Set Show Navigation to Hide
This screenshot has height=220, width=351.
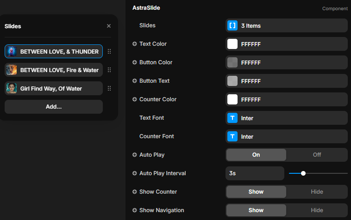(317, 210)
